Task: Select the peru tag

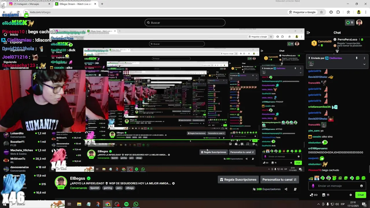Action: 119,188
